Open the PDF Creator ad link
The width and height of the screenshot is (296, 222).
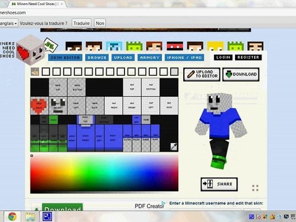pos(149,206)
